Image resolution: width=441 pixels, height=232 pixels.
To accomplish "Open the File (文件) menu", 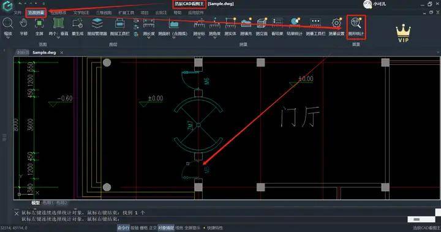I will point(17,13).
